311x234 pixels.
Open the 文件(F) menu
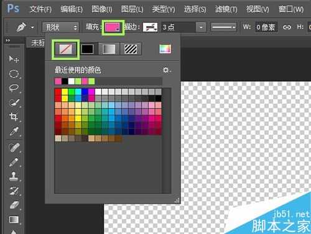tap(40, 9)
